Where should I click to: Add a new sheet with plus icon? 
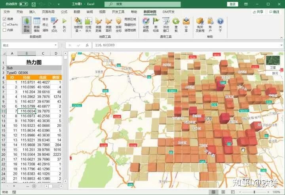(34, 186)
